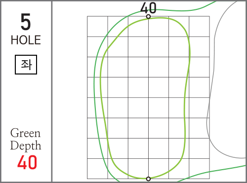Click the Green Depth label

(x=26, y=140)
